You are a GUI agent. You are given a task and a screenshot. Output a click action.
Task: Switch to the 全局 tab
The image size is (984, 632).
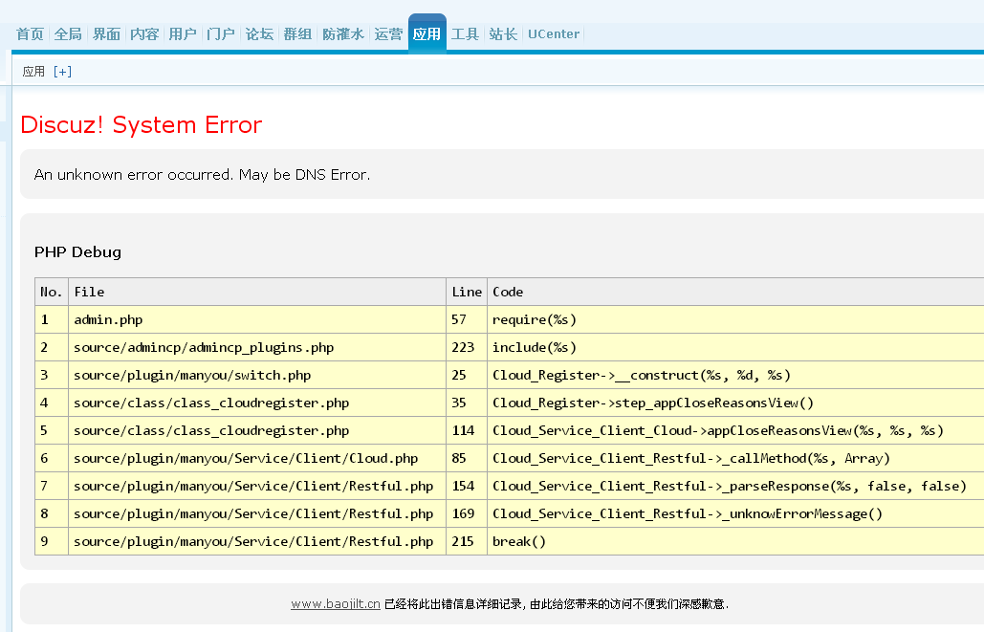68,34
